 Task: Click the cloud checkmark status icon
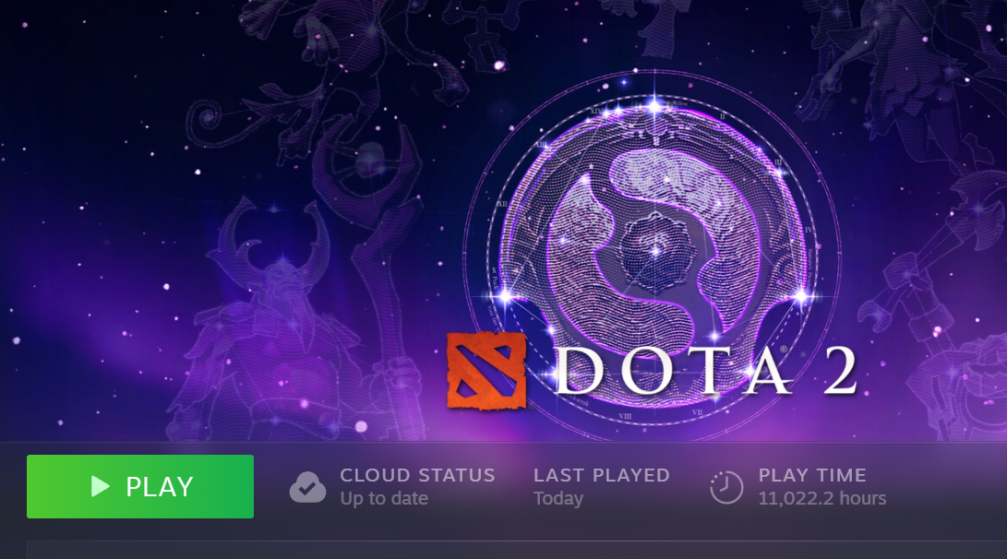click(x=307, y=487)
